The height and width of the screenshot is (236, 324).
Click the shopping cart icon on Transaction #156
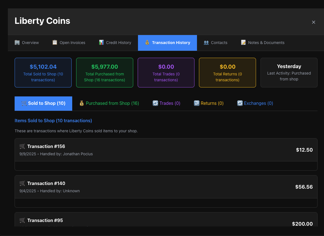tap(22, 146)
